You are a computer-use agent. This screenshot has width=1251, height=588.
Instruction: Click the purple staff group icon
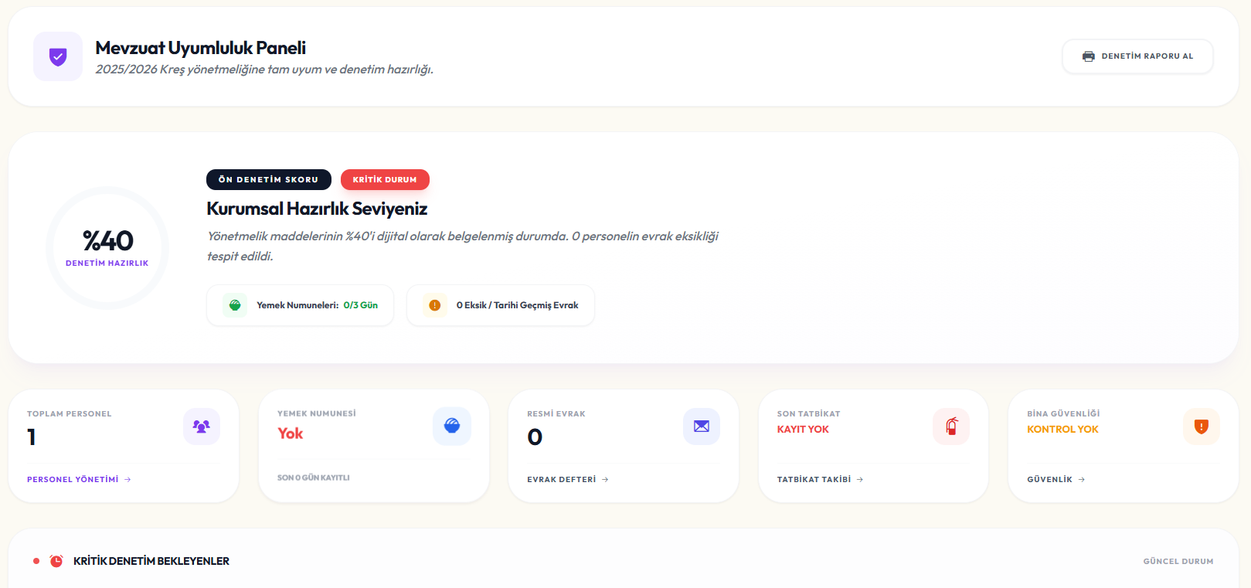202,427
